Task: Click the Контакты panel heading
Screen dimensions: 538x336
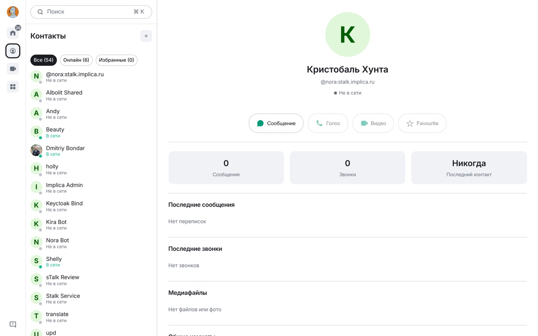Action: pyautogui.click(x=48, y=36)
